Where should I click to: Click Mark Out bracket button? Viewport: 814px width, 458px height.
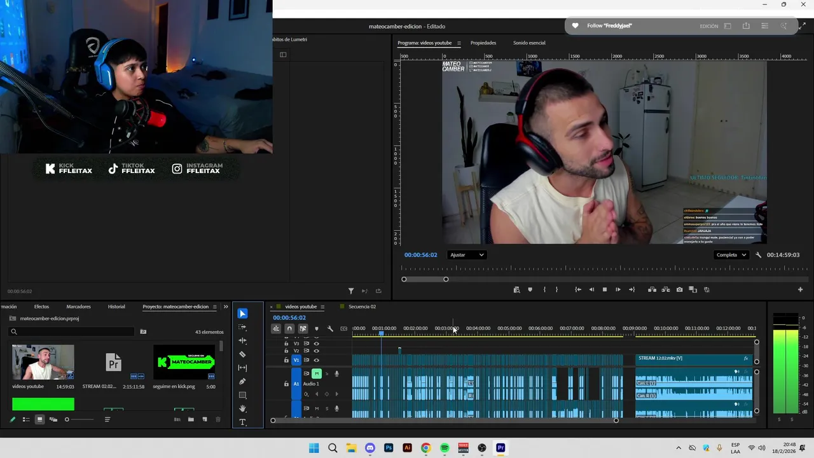pyautogui.click(x=556, y=289)
